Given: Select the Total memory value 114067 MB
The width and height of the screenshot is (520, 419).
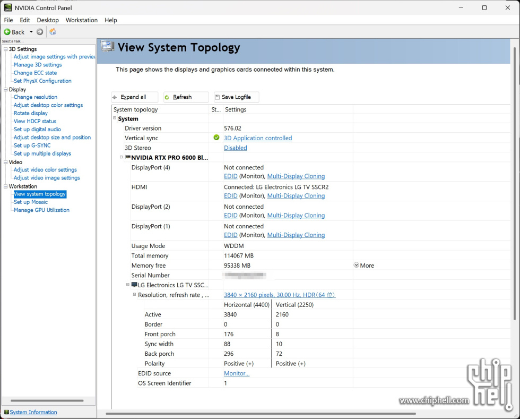Looking at the screenshot, I should (x=239, y=255).
